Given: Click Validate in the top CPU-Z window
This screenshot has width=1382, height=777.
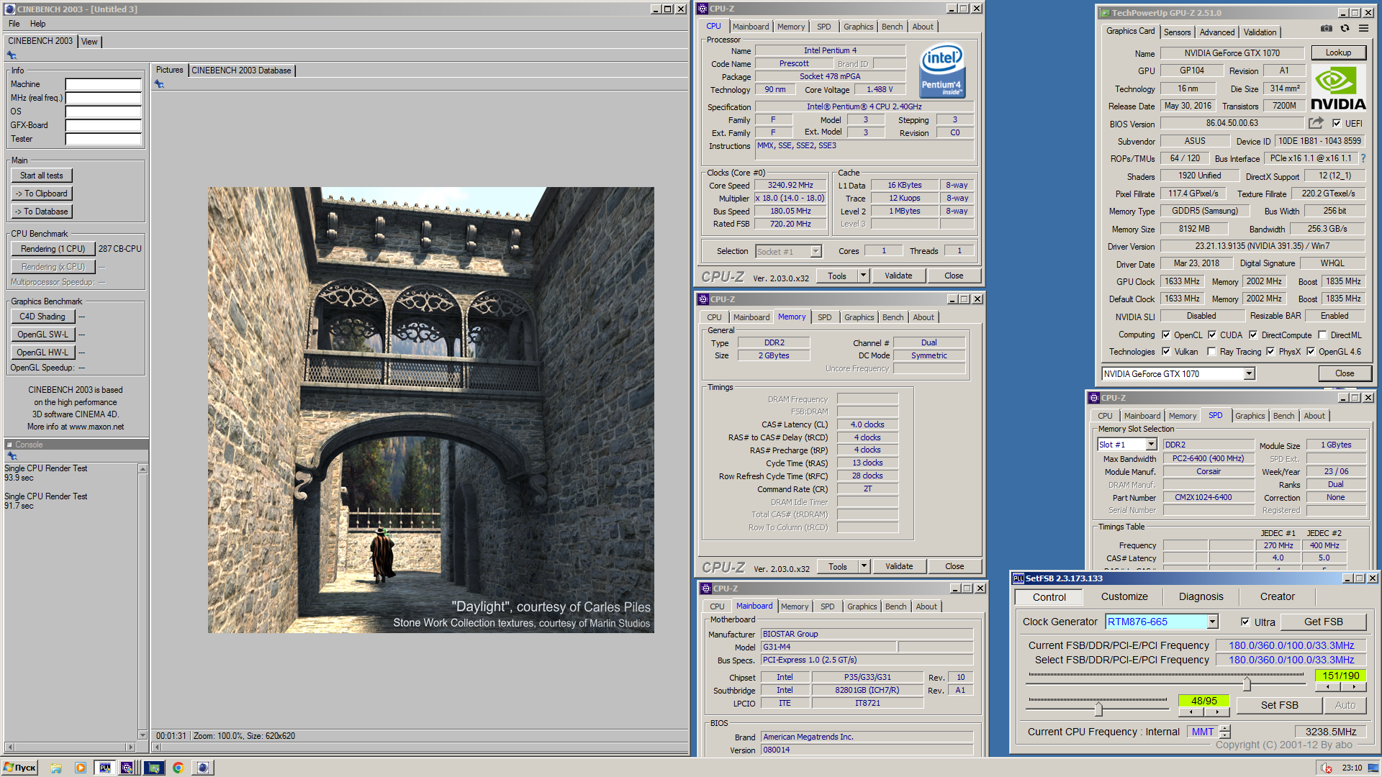Looking at the screenshot, I should [898, 276].
